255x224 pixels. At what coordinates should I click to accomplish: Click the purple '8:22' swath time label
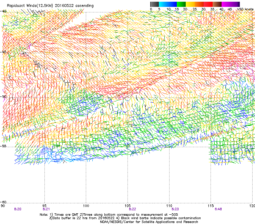(x=132, y=209)
